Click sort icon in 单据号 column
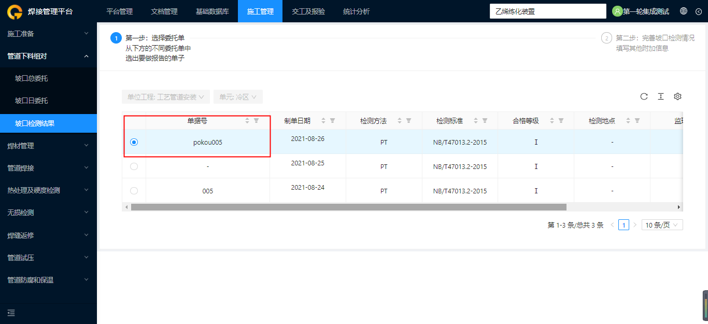The image size is (708, 324). coord(247,121)
